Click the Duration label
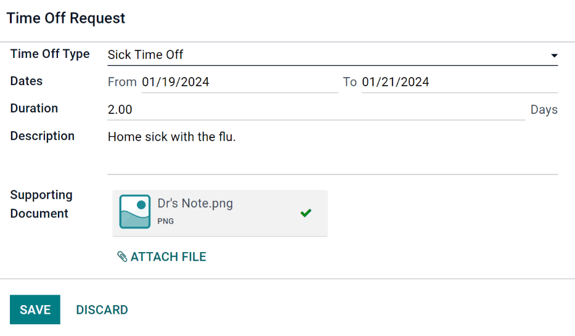Image resolution: width=575 pixels, height=336 pixels. (34, 108)
